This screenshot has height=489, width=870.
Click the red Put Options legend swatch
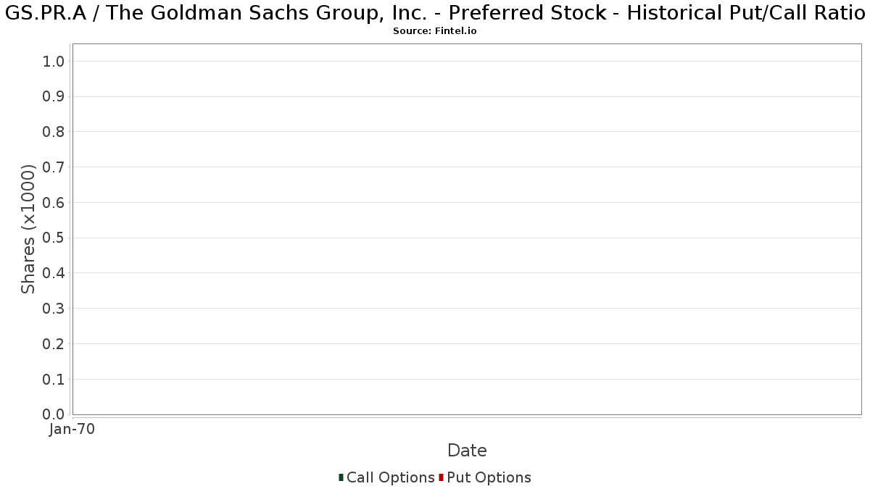pos(441,477)
